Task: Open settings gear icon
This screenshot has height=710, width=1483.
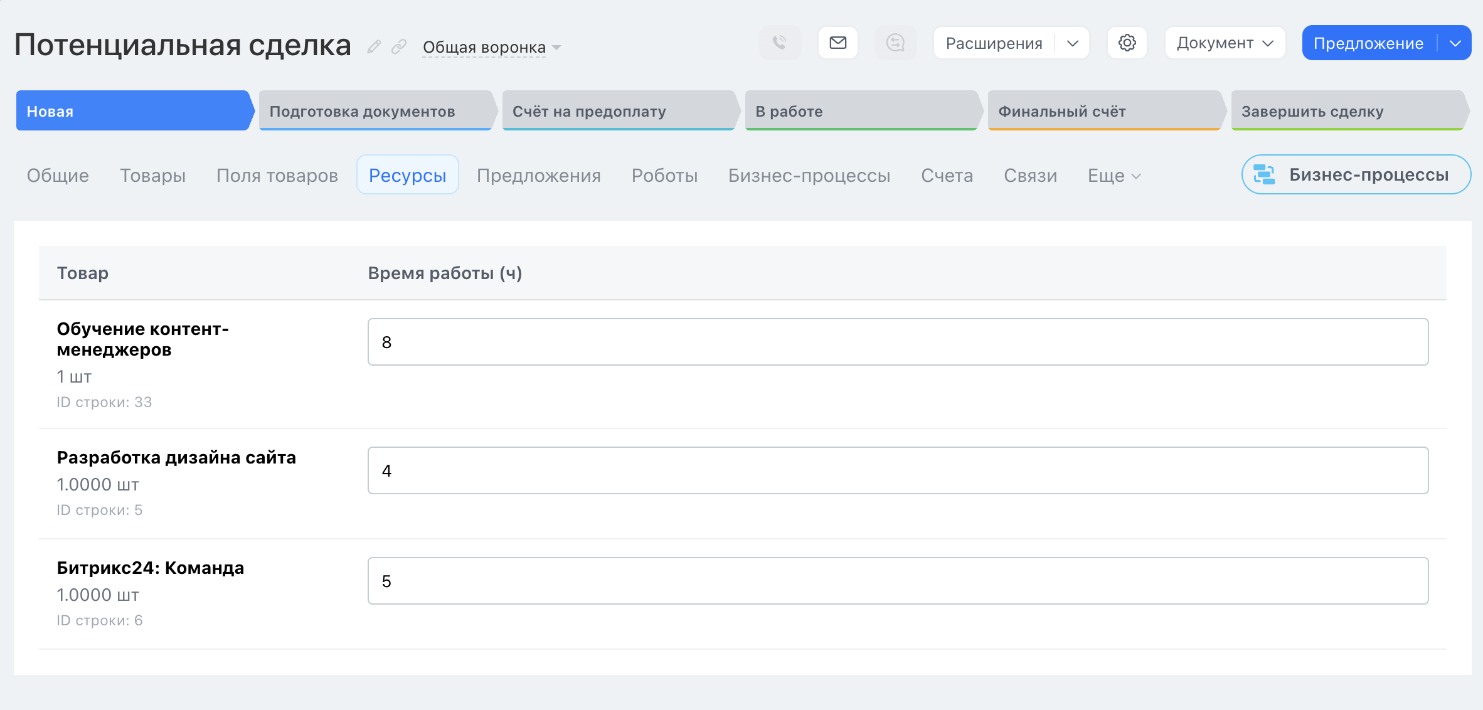Action: click(1127, 43)
